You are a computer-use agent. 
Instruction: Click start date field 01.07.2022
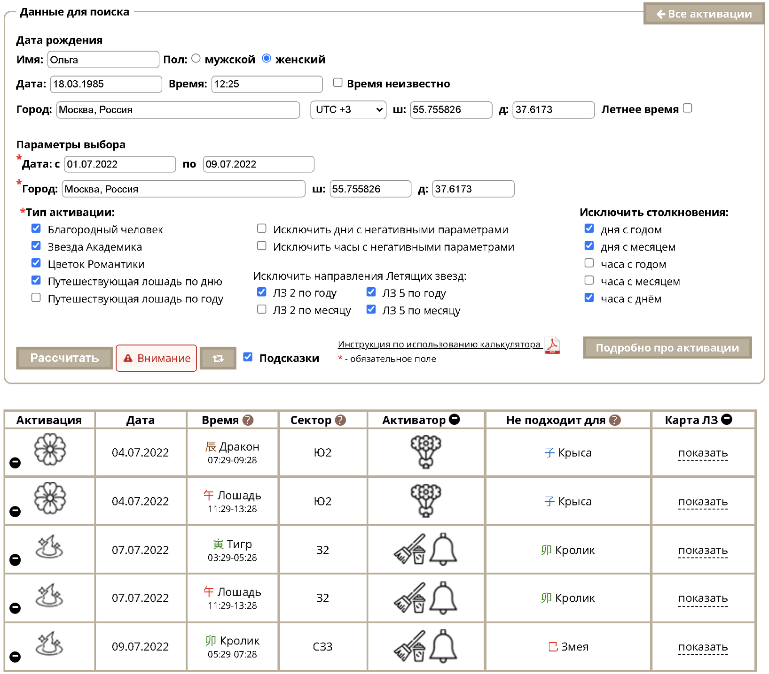click(x=120, y=164)
